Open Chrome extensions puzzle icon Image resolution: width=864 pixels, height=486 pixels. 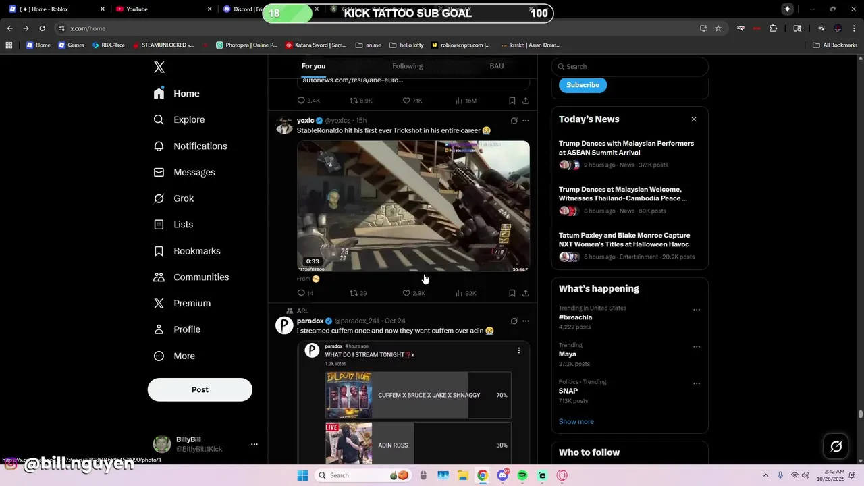774,28
